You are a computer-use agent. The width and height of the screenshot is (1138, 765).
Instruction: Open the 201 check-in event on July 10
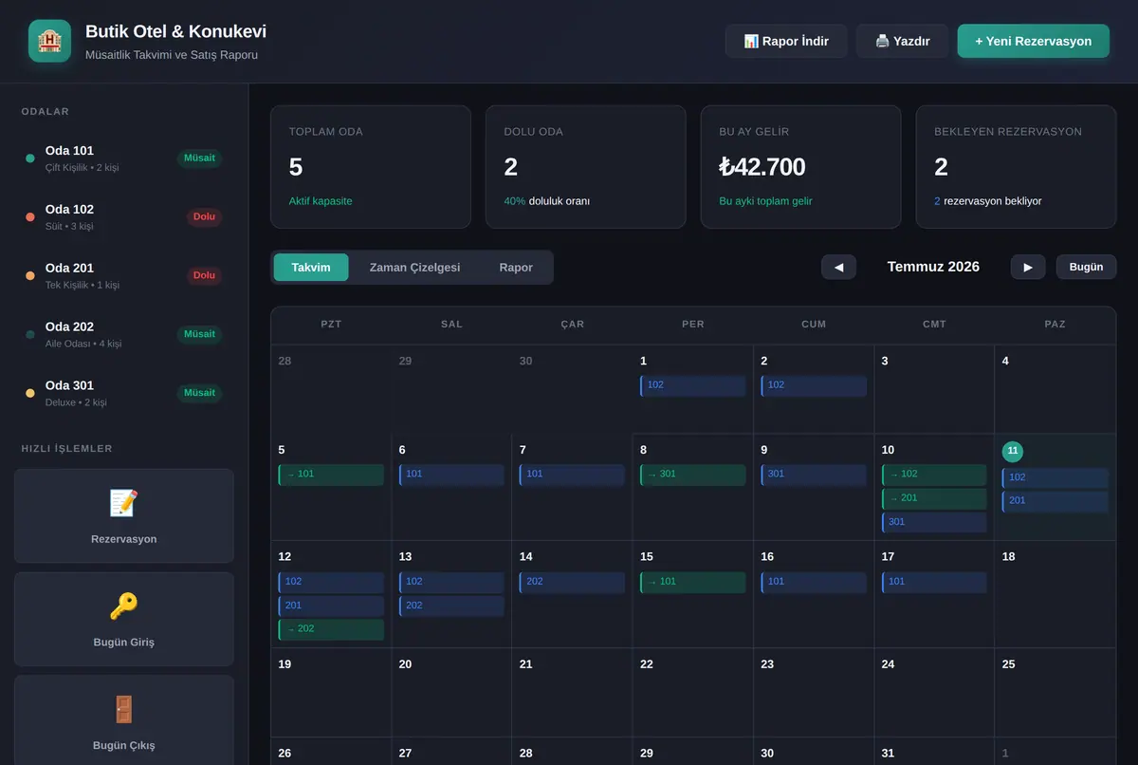(934, 498)
